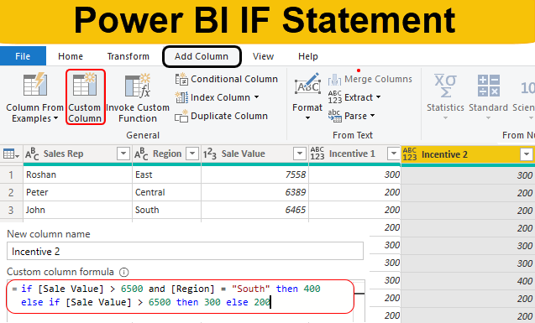
Task: Switch to the Home ribbon tab
Action: click(x=71, y=56)
